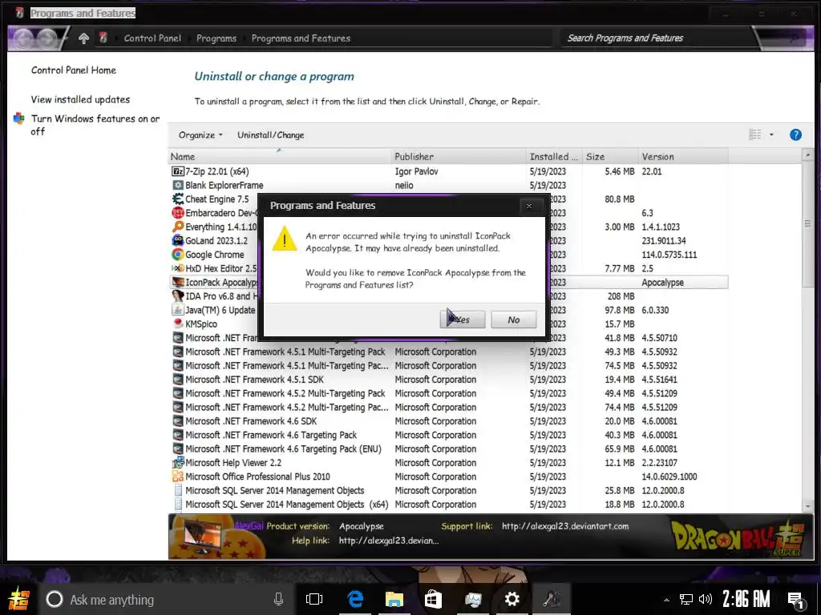Click the GoLand 2023.1.2 icon
The image size is (821, 615).
[x=178, y=240]
